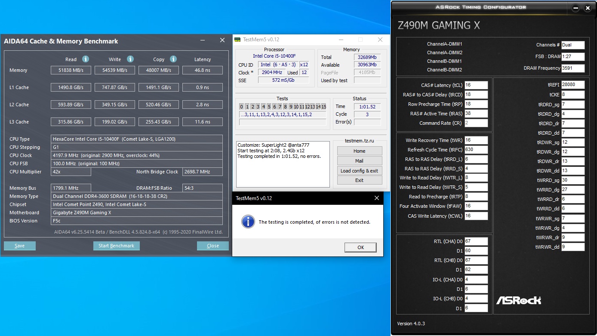The width and height of the screenshot is (597, 336).
Task: Select the Read to Precharge (tRTP) field
Action: (x=476, y=197)
